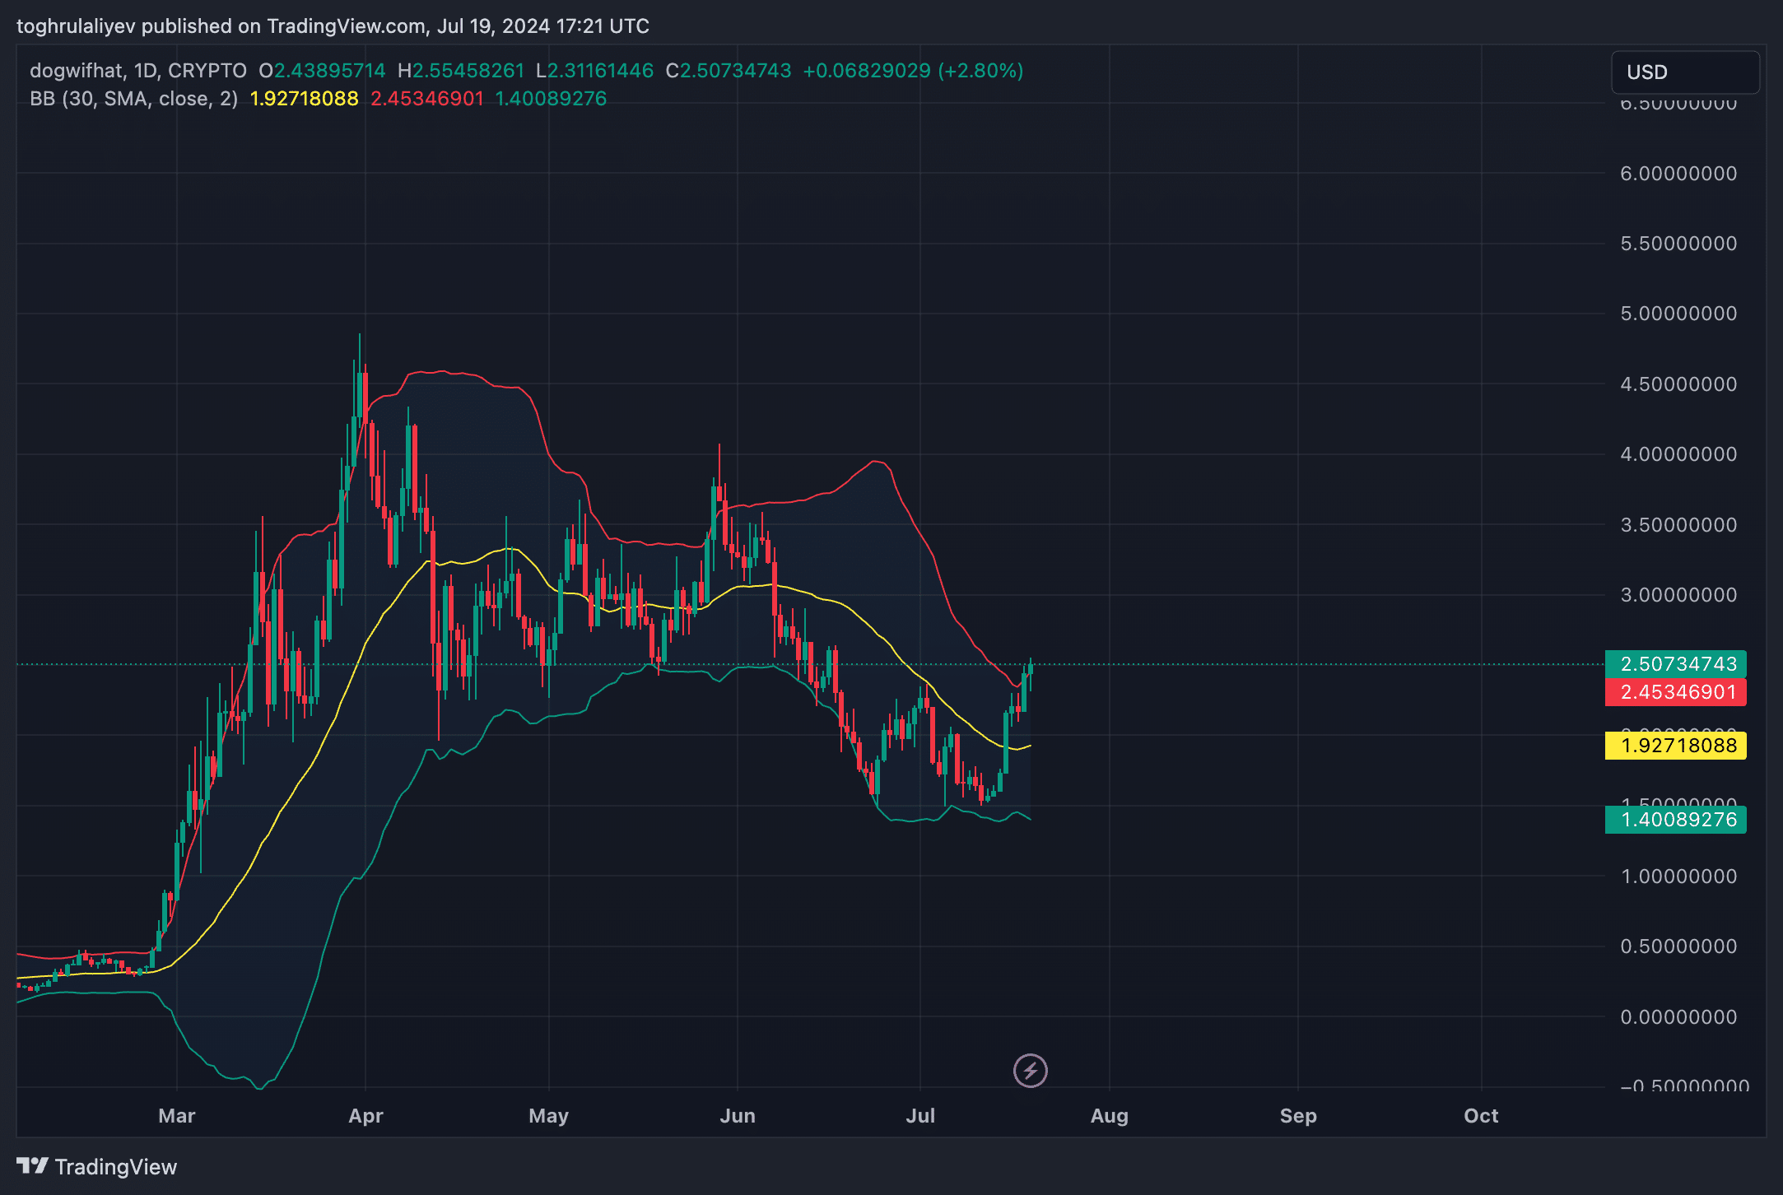Click the Mar label on time axis

pyautogui.click(x=176, y=1116)
